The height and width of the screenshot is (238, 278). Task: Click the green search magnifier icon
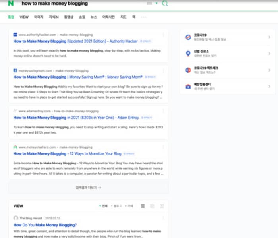pyautogui.click(x=165, y=4)
